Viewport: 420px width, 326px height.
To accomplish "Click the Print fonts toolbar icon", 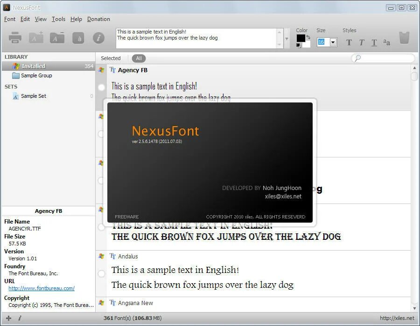I will click(x=15, y=38).
